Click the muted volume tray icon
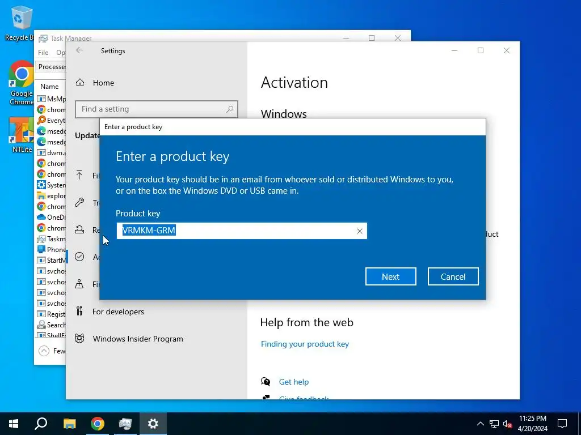The image size is (581, 435). tap(507, 424)
